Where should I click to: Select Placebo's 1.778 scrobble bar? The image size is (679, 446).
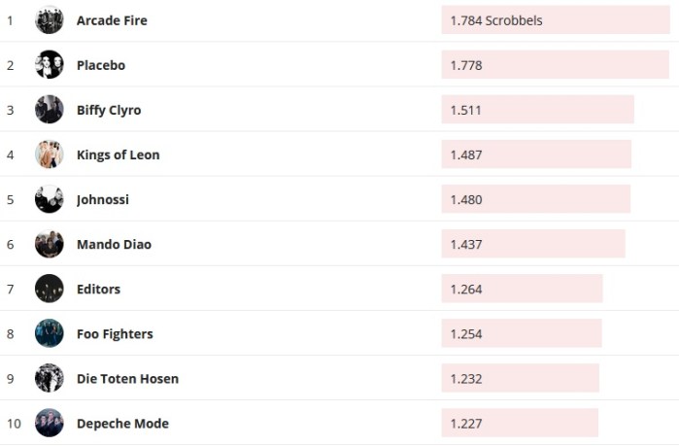tap(555, 65)
